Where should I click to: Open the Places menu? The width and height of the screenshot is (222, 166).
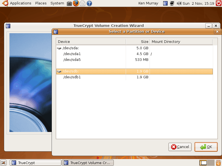pos(41,3)
